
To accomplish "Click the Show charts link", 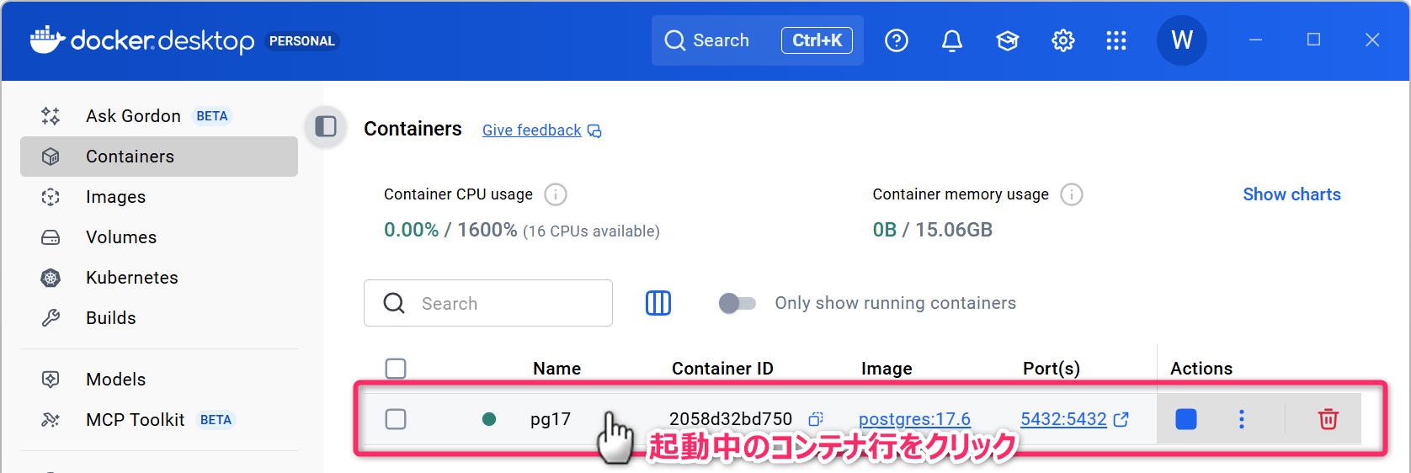I will click(x=1291, y=194).
